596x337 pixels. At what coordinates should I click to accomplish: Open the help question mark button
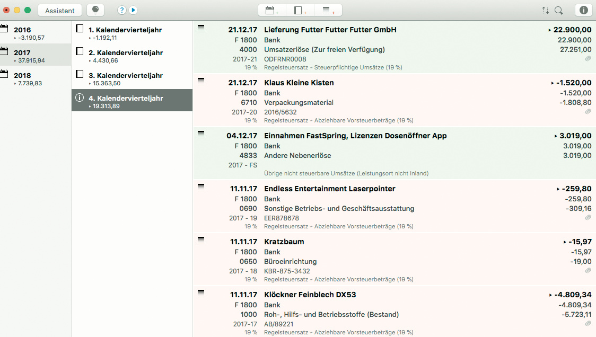122,10
